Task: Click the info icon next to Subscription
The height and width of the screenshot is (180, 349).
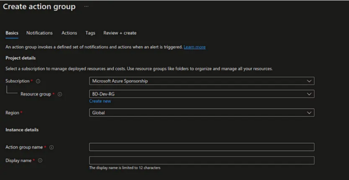Action: click(x=38, y=81)
